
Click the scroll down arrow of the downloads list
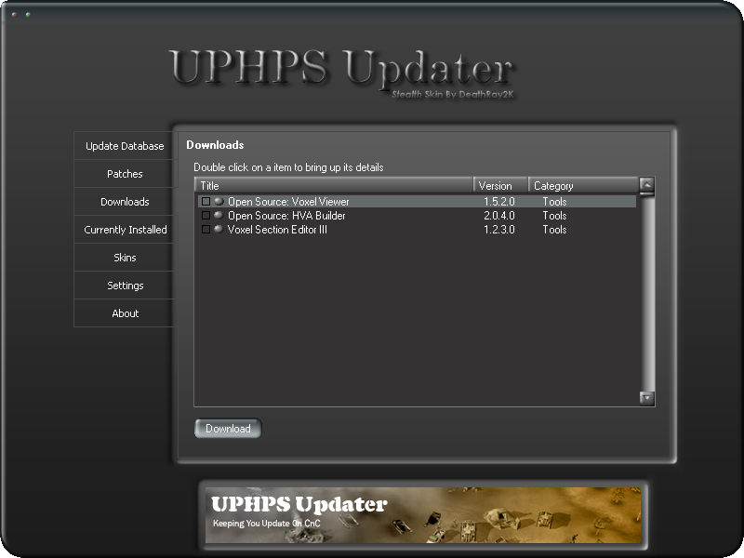click(646, 398)
